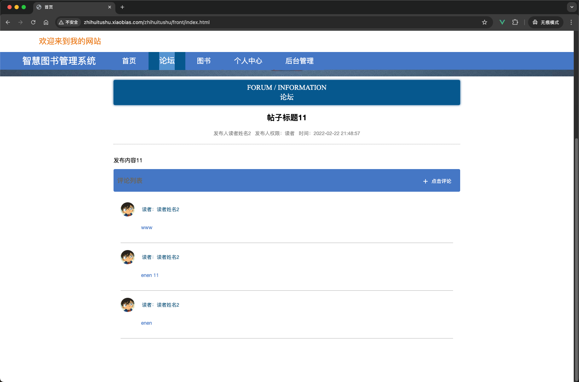This screenshot has width=579, height=382.
Task: Close the 首页 browser tab
Action: pyautogui.click(x=110, y=7)
